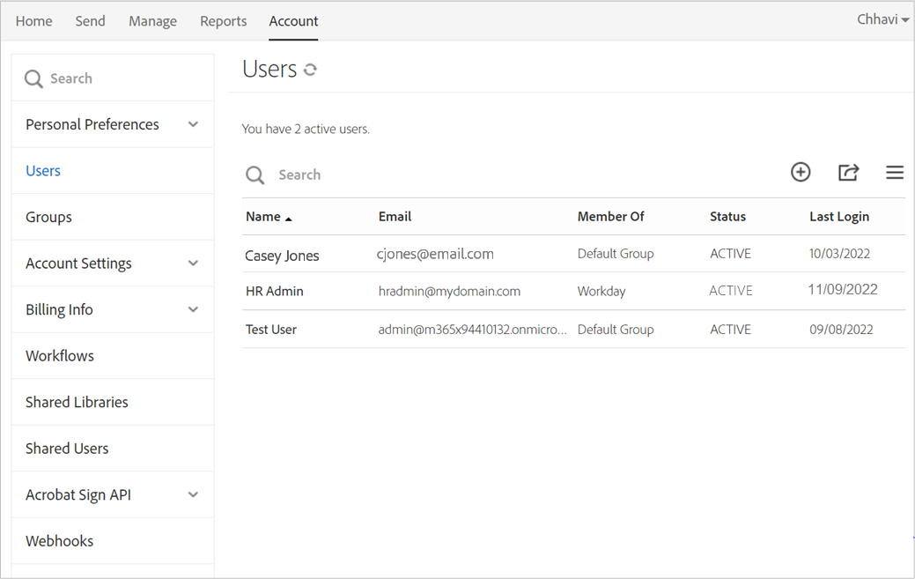Click the search icon above the user table
This screenshot has width=915, height=579.
pos(255,174)
